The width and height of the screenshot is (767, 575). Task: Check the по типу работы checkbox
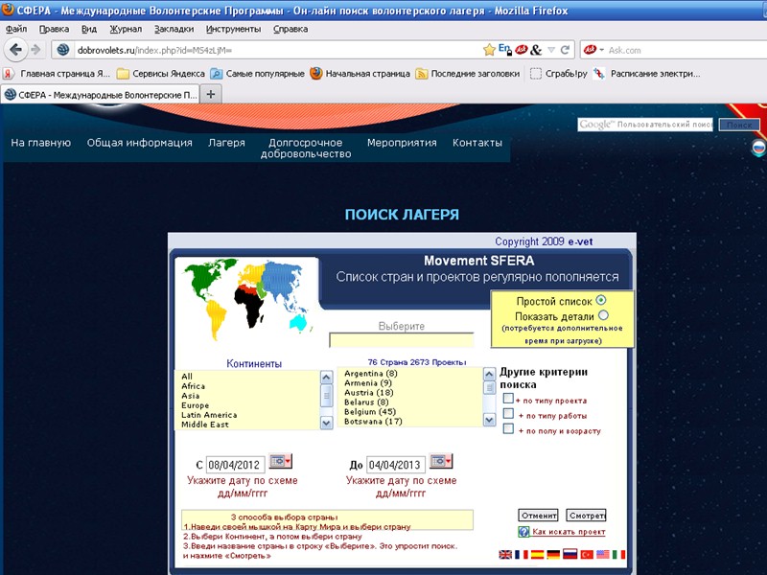coord(508,414)
